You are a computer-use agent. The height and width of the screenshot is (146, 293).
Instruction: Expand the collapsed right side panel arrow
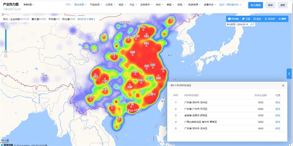290,73
